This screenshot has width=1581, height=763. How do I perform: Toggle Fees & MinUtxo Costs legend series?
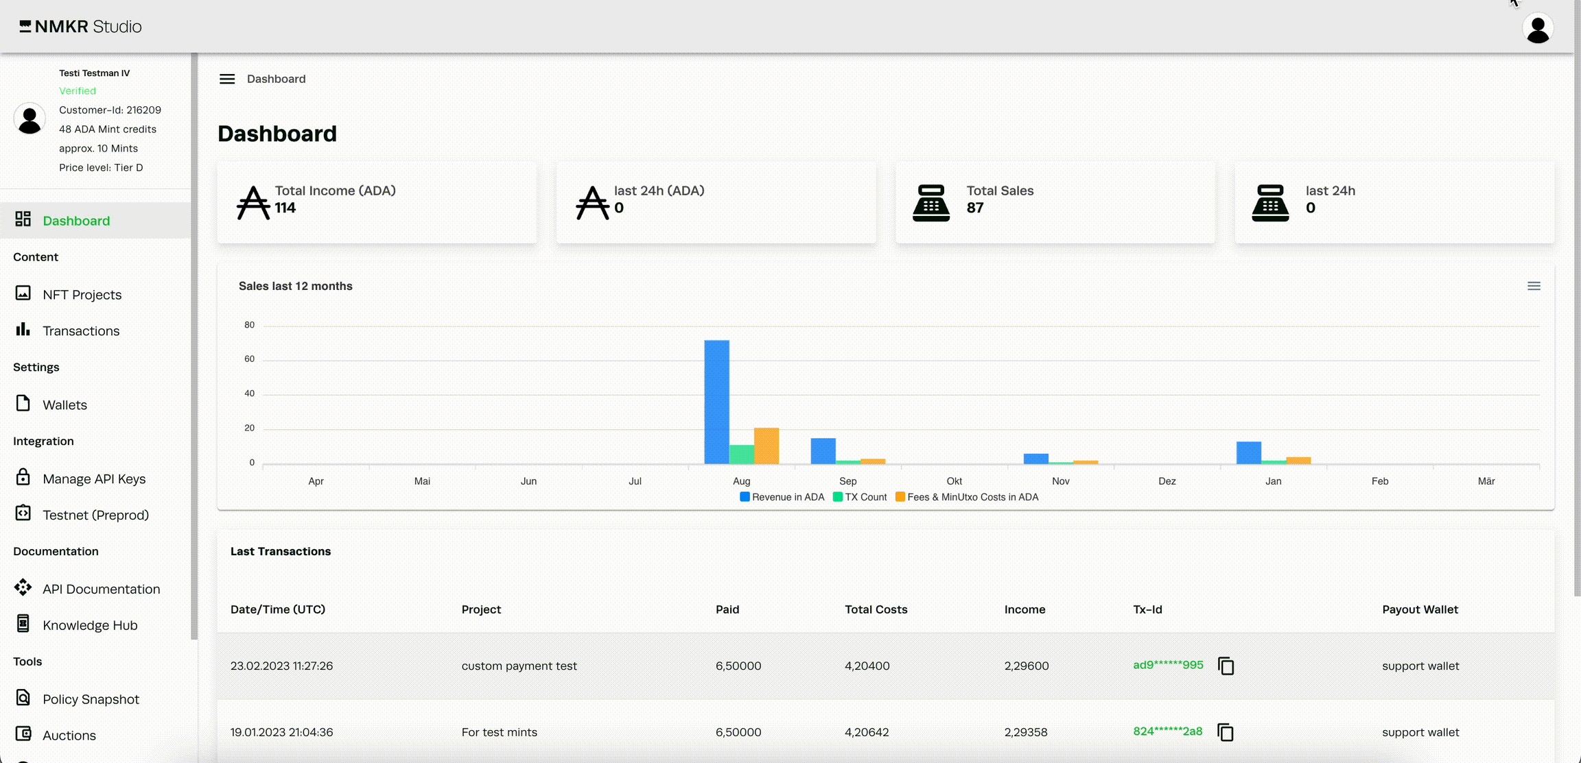pyautogui.click(x=967, y=497)
